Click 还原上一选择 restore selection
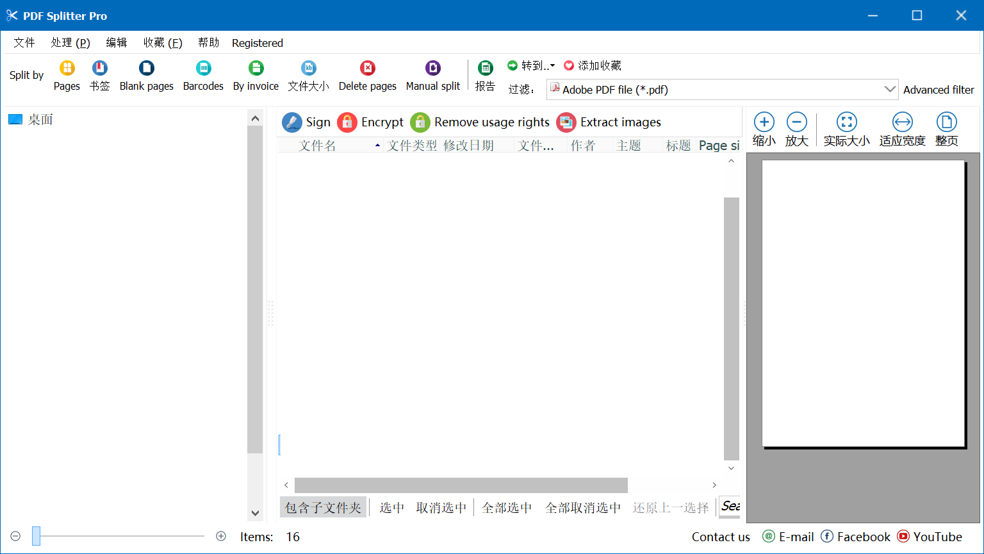The width and height of the screenshot is (984, 554). coord(671,507)
